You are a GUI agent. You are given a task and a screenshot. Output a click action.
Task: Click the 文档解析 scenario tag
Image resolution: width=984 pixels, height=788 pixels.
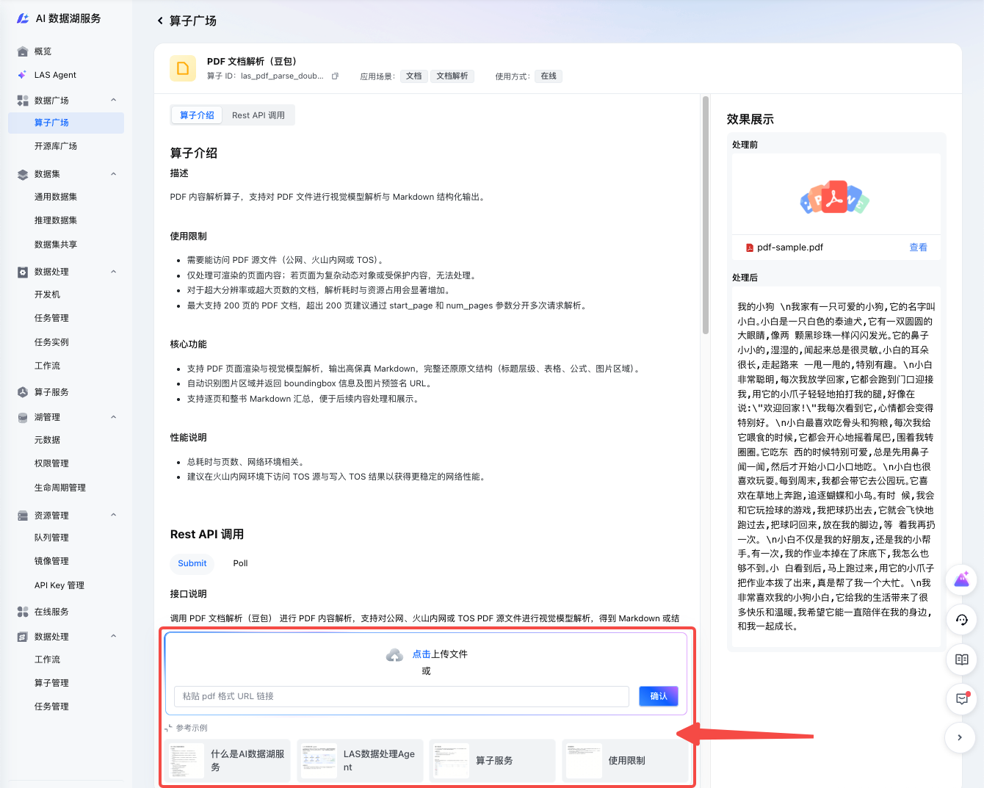[452, 76]
